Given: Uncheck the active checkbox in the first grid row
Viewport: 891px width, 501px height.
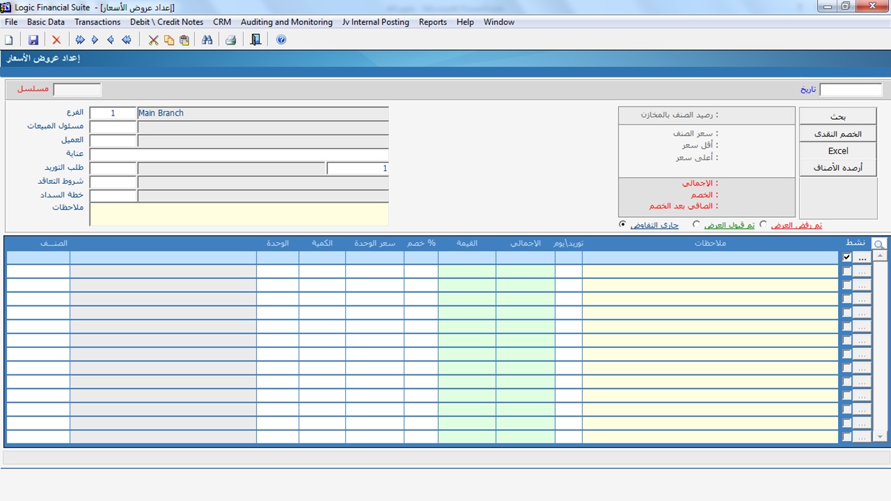Looking at the screenshot, I should click(x=846, y=257).
